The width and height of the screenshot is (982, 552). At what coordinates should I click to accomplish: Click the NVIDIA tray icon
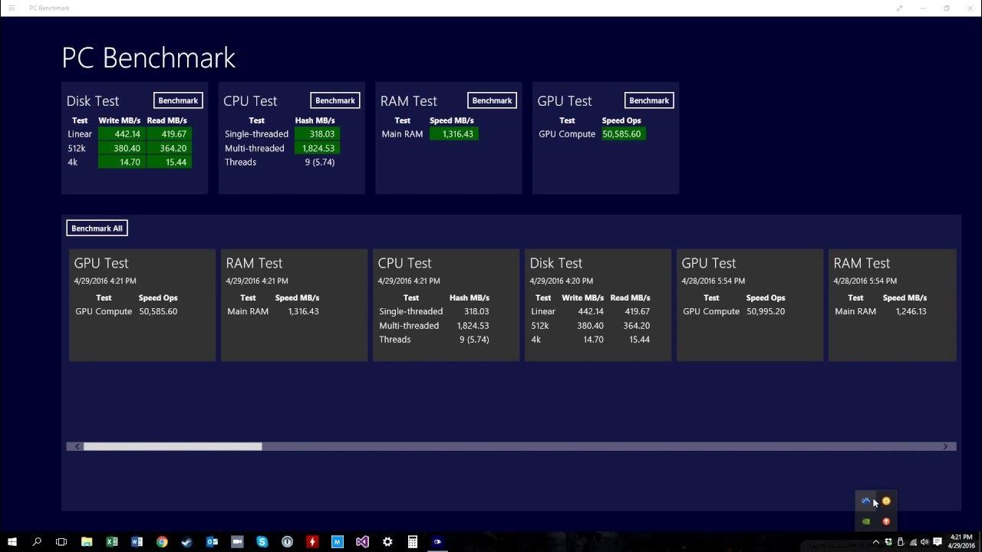click(866, 521)
